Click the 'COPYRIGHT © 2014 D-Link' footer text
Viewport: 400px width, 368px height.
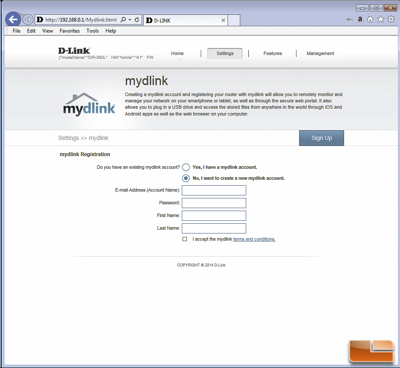[201, 265]
